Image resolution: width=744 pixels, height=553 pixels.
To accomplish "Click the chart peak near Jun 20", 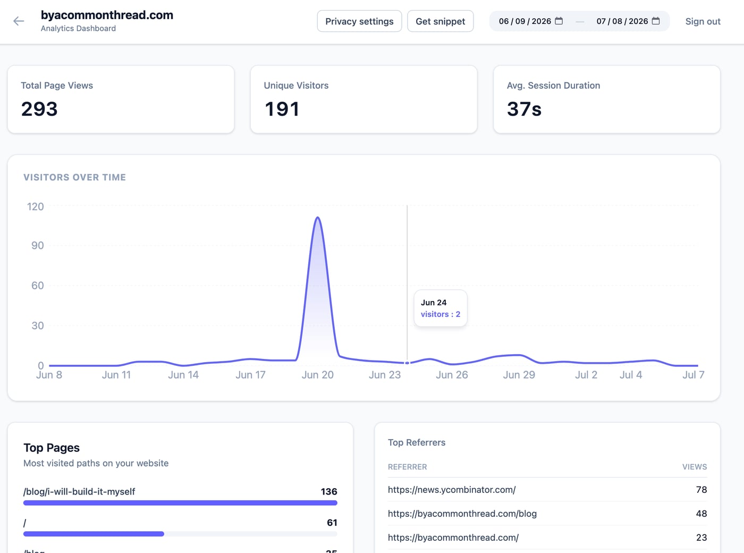I will pyautogui.click(x=317, y=217).
